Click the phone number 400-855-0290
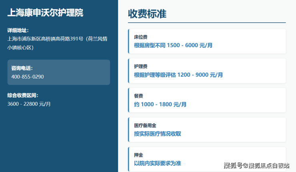Screen dimensions: 296x172 point(27,77)
